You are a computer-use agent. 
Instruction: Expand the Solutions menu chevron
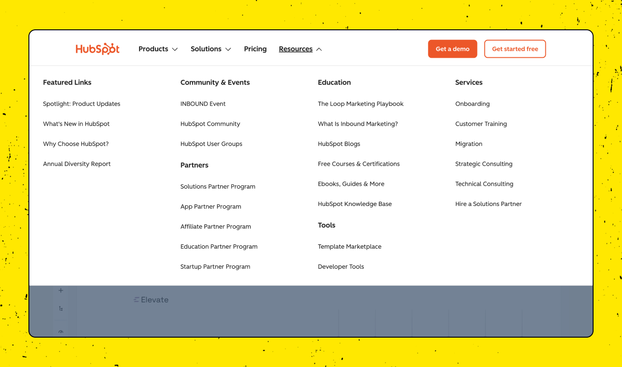click(x=228, y=50)
